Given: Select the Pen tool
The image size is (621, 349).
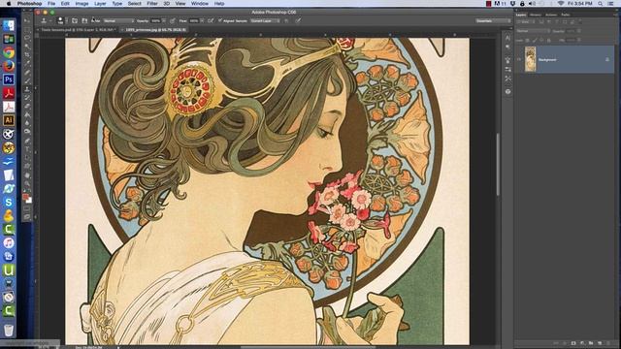Looking at the screenshot, I should tap(27, 141).
